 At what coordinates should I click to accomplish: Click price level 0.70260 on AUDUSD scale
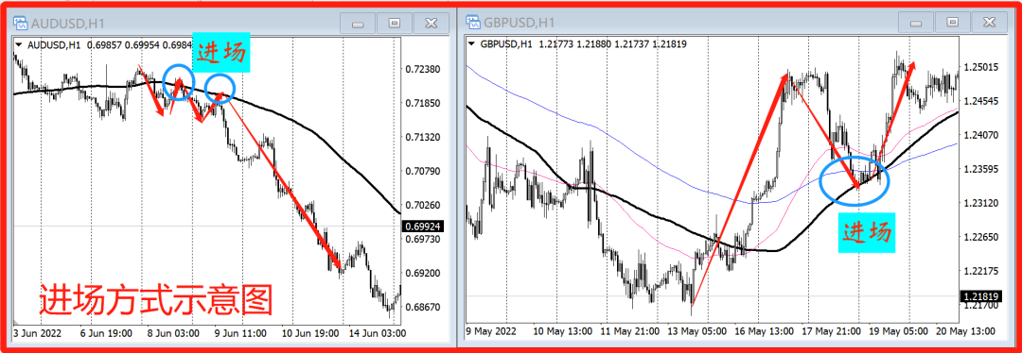tap(423, 205)
